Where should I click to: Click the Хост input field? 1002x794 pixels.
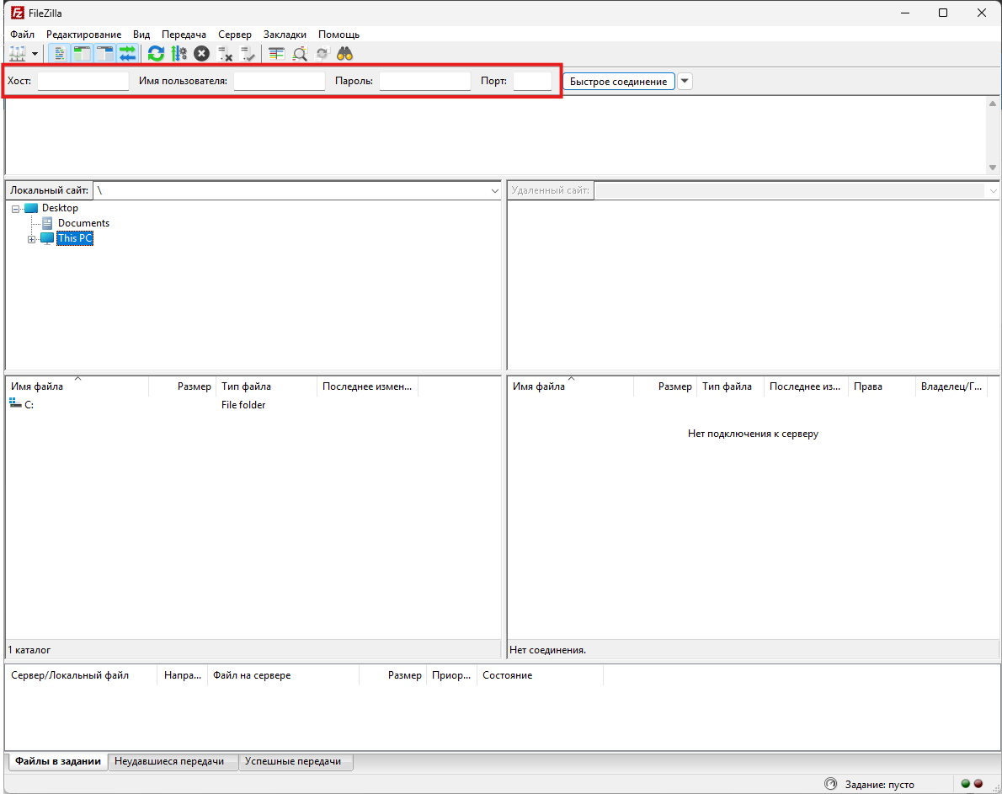pyautogui.click(x=83, y=82)
